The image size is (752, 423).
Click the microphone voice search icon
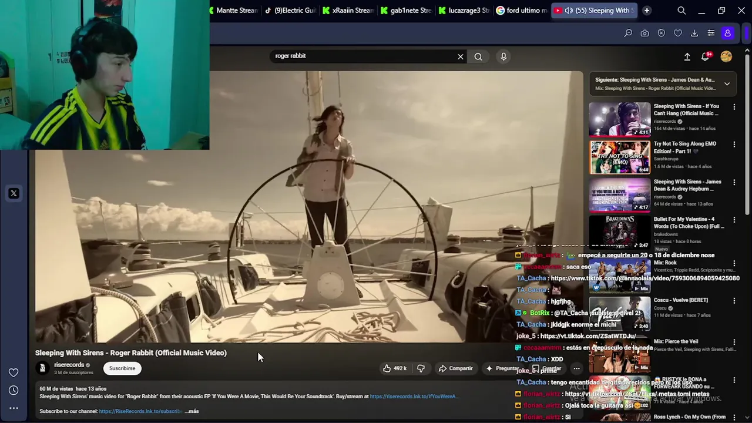point(503,56)
